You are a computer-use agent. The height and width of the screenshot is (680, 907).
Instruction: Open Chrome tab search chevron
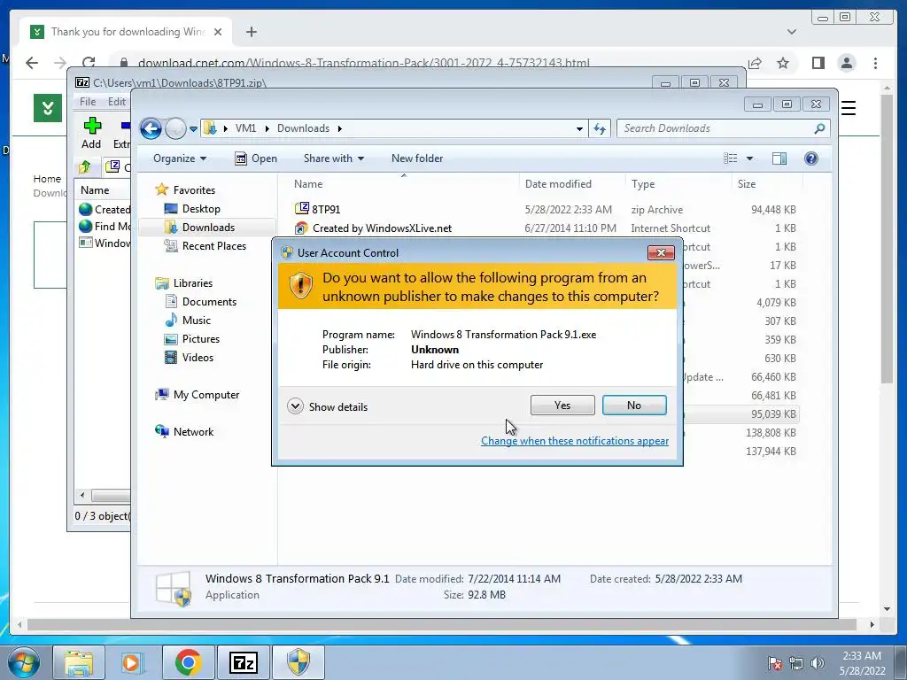(791, 32)
